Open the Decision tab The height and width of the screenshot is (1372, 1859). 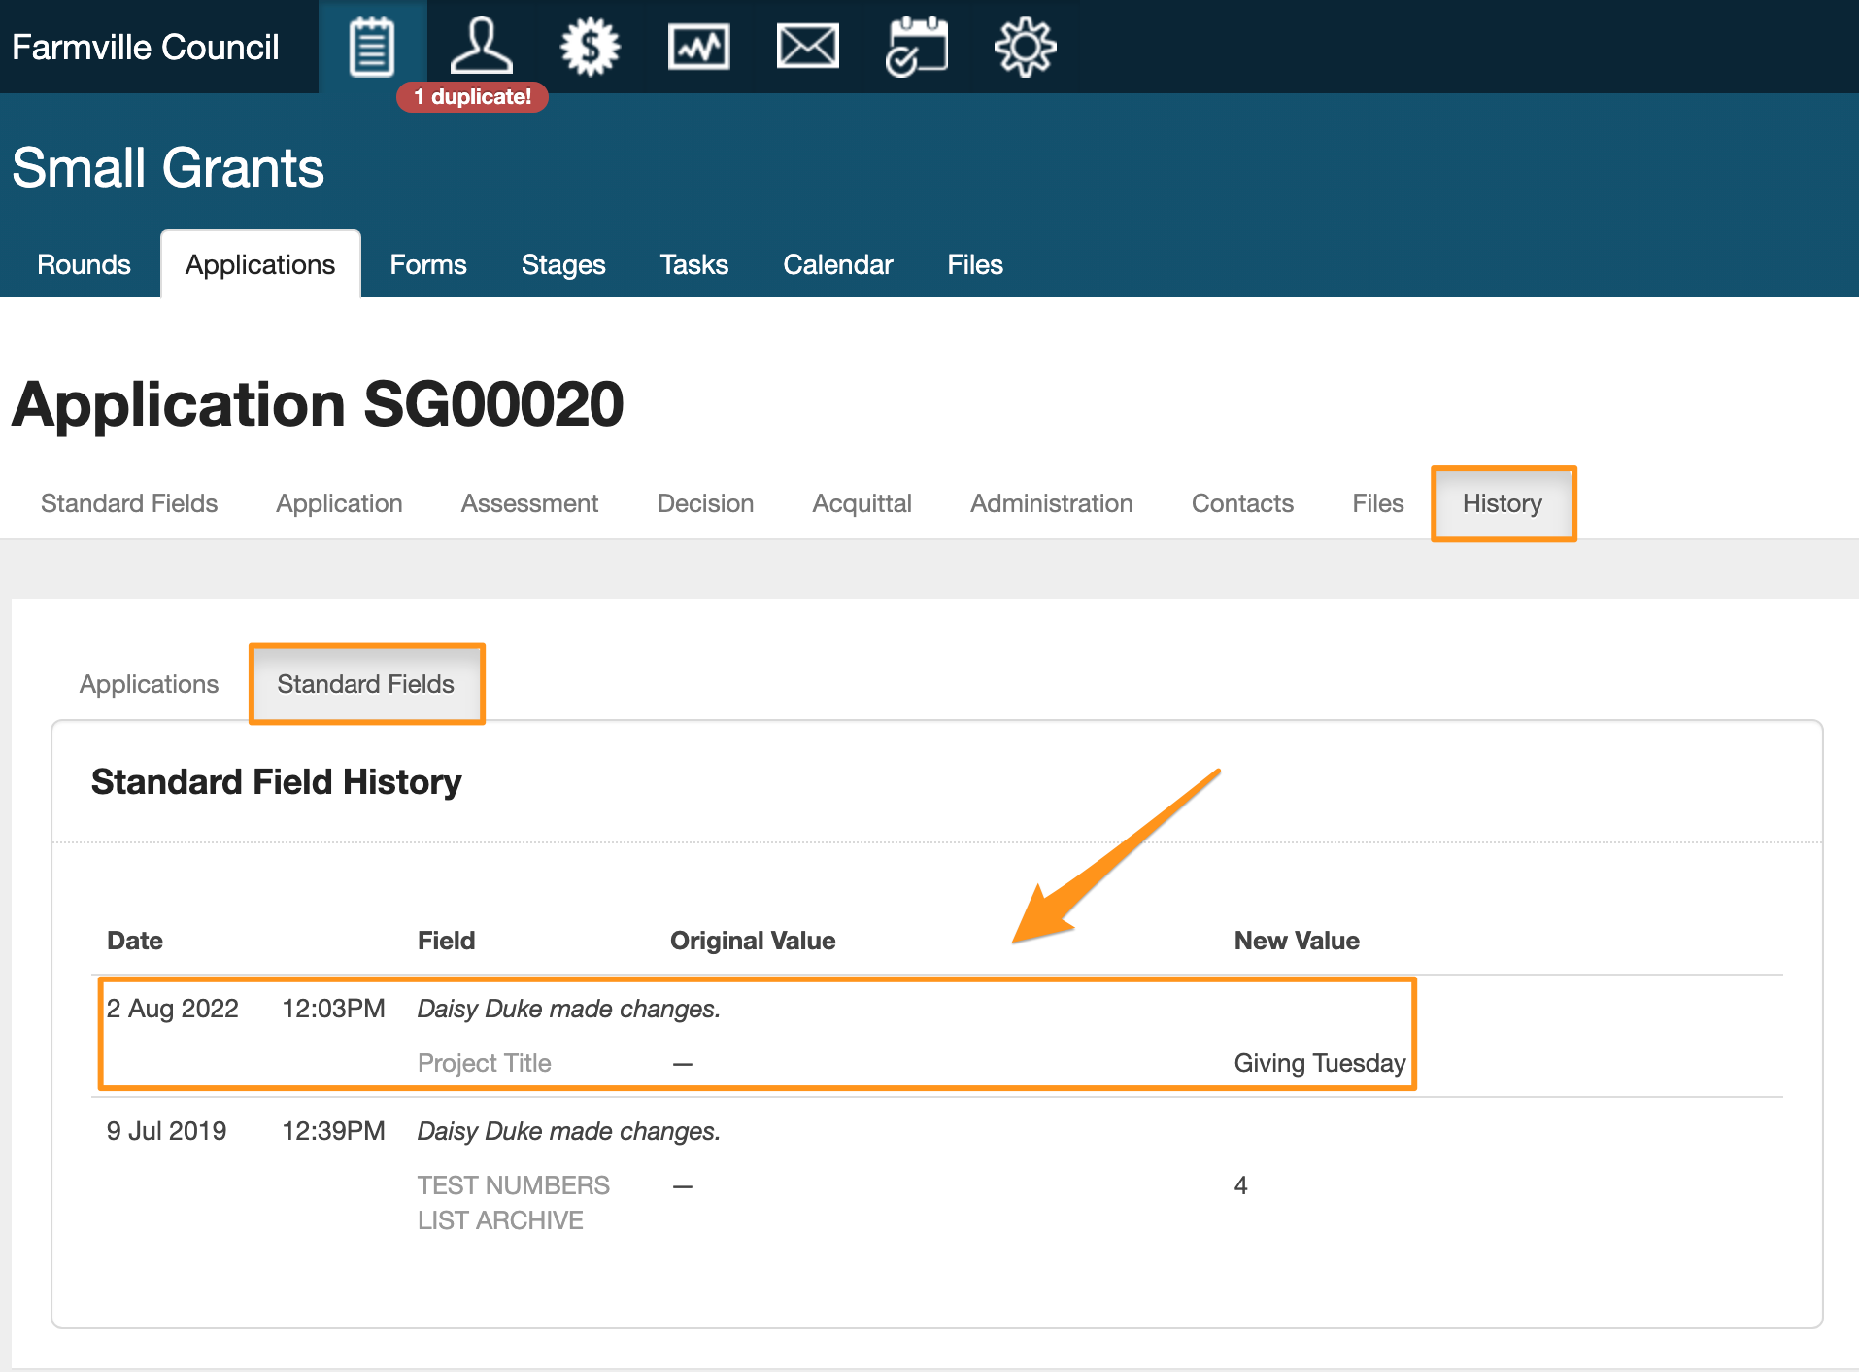click(705, 503)
